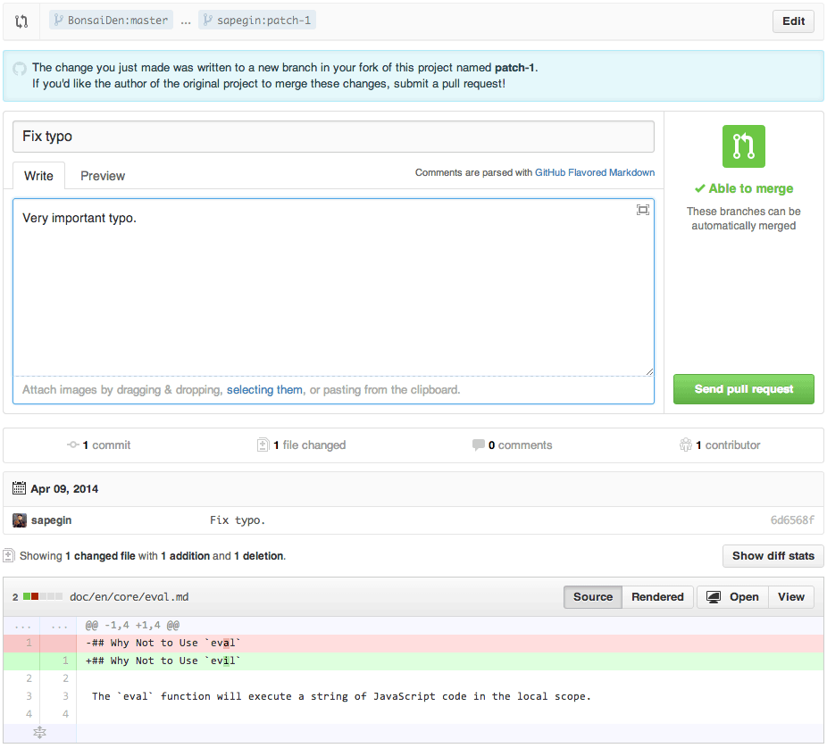This screenshot has height=748, width=827.
Task: Switch to the Preview tab
Action: 102,176
